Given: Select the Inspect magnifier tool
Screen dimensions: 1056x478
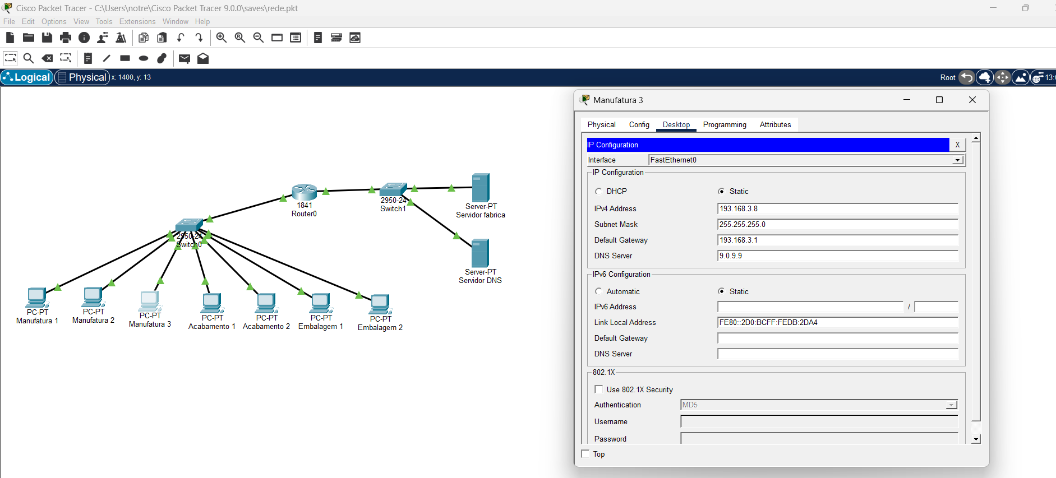Looking at the screenshot, I should pyautogui.click(x=29, y=58).
